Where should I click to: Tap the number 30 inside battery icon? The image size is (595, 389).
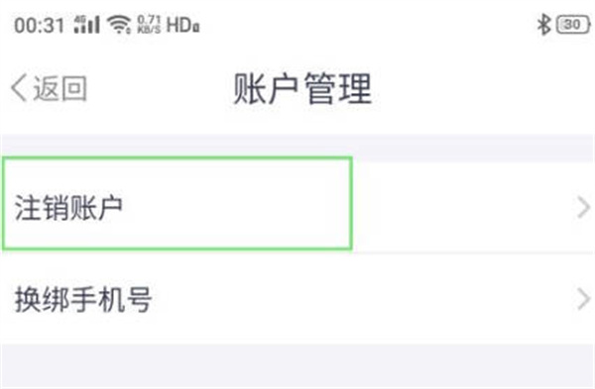[x=572, y=25]
